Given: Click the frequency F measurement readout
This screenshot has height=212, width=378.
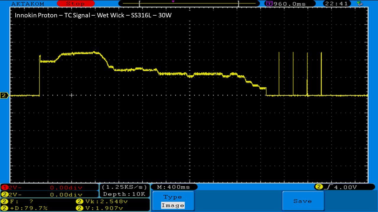Looking at the screenshot, I should pyautogui.click(x=18, y=202).
